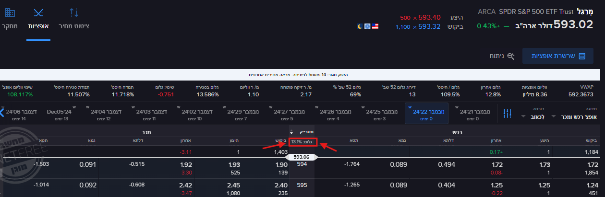Viewport: 605px width, 197px height.
Task: Click the VWAP value 592.3673
Action: [x=581, y=94]
